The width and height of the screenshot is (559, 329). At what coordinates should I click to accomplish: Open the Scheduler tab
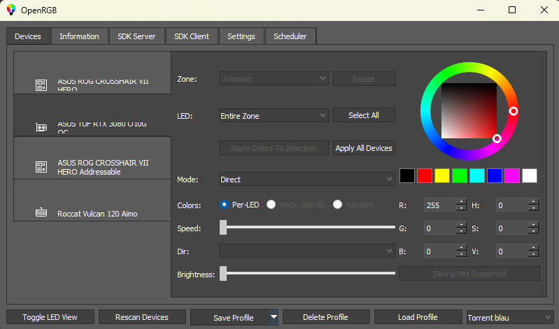(290, 36)
